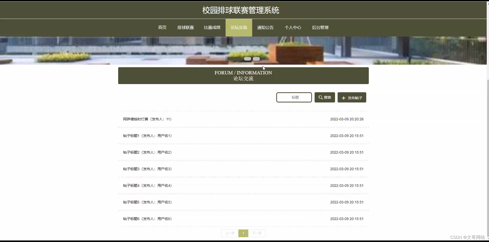Click the 搜索 button
The image size is (489, 242).
point(324,97)
